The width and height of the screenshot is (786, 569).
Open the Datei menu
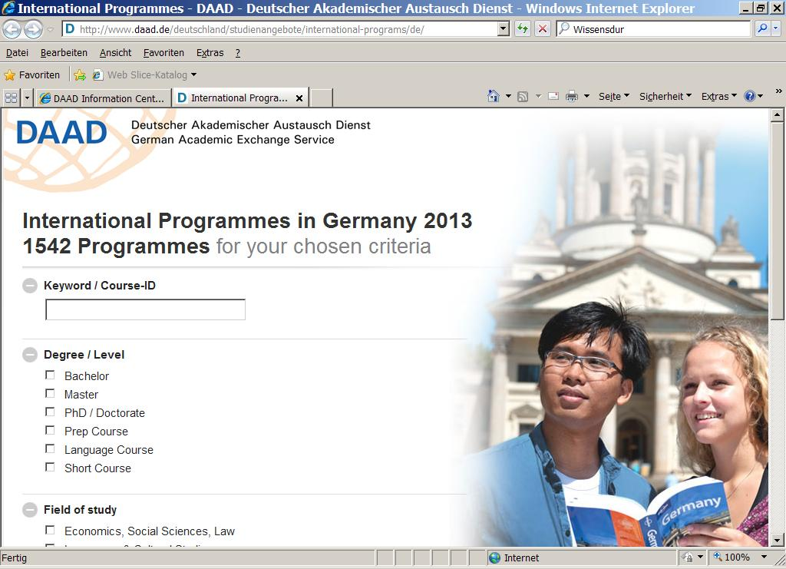(17, 53)
